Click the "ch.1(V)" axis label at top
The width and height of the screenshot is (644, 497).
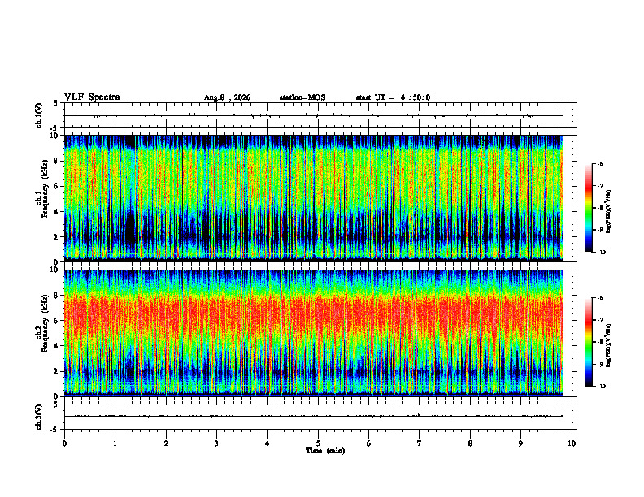[x=39, y=115]
